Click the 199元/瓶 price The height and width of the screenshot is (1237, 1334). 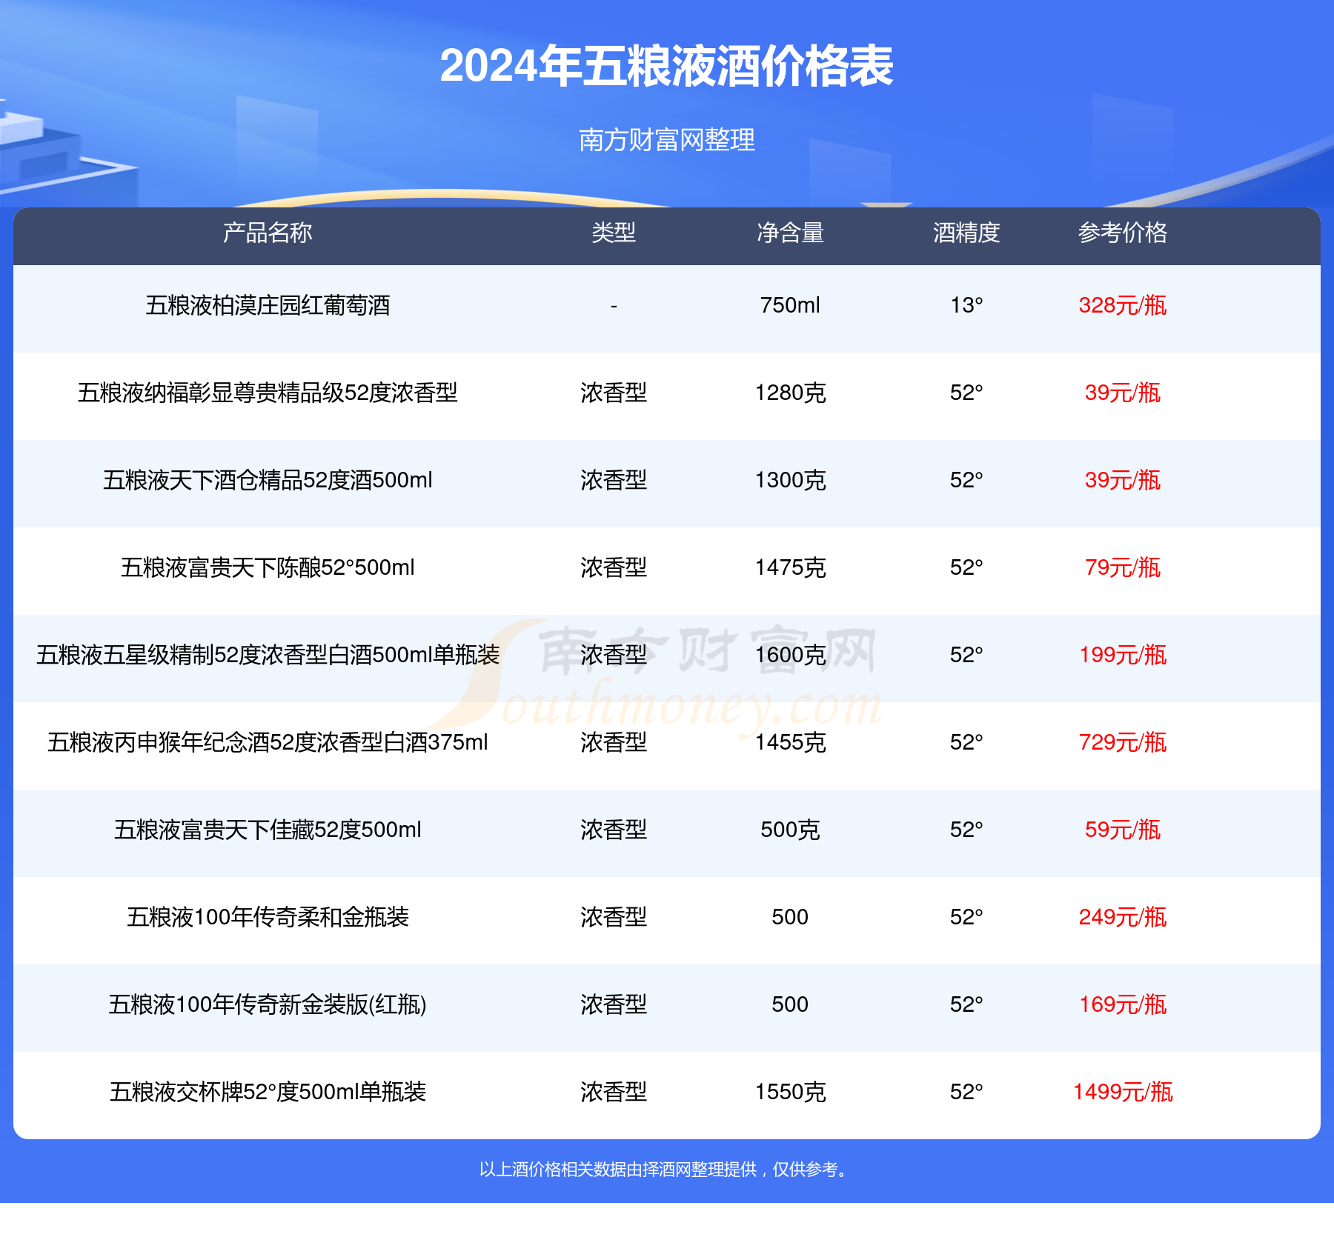[1123, 655]
